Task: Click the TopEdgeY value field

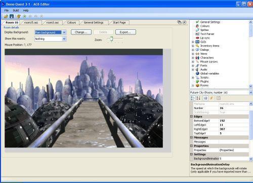Action: click(x=234, y=133)
